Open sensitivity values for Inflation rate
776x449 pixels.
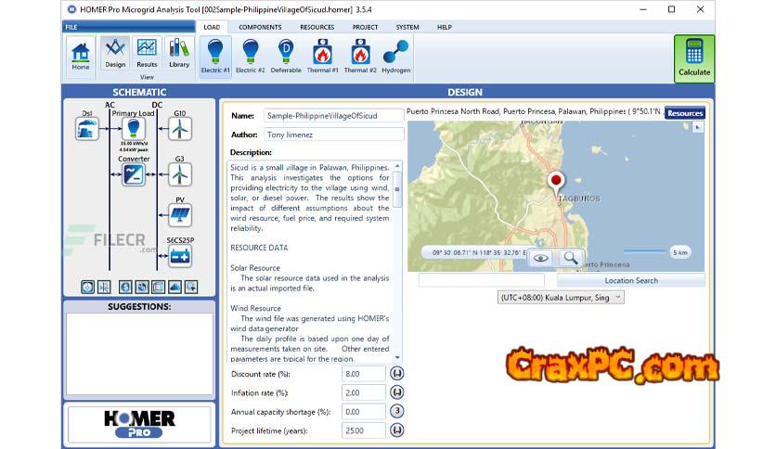(397, 392)
